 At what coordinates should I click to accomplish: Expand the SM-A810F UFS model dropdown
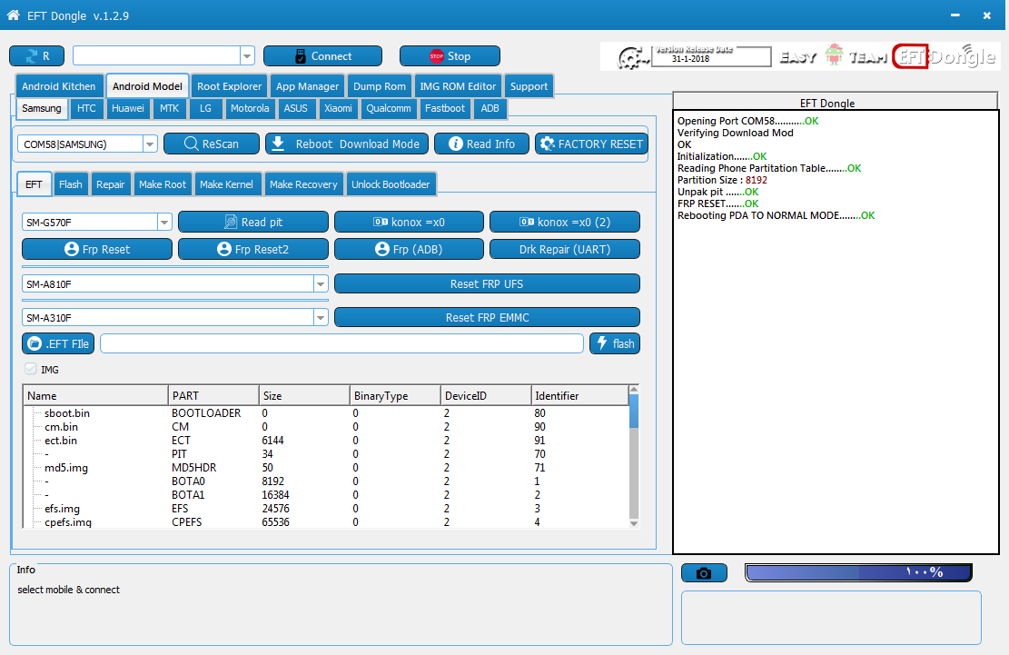click(321, 283)
